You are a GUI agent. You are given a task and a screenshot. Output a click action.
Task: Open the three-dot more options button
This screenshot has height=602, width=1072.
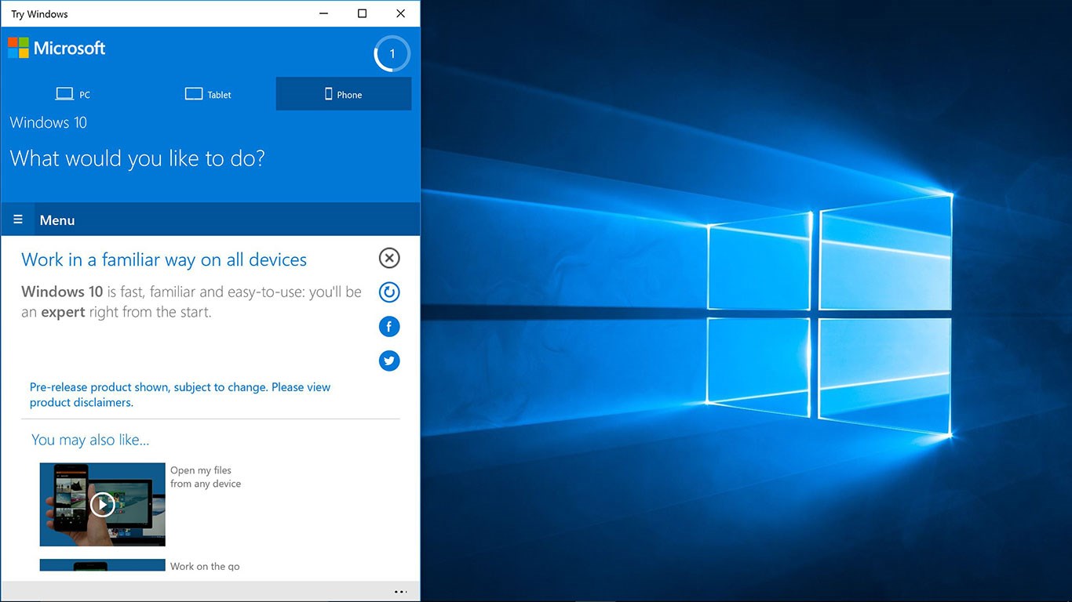tap(400, 592)
